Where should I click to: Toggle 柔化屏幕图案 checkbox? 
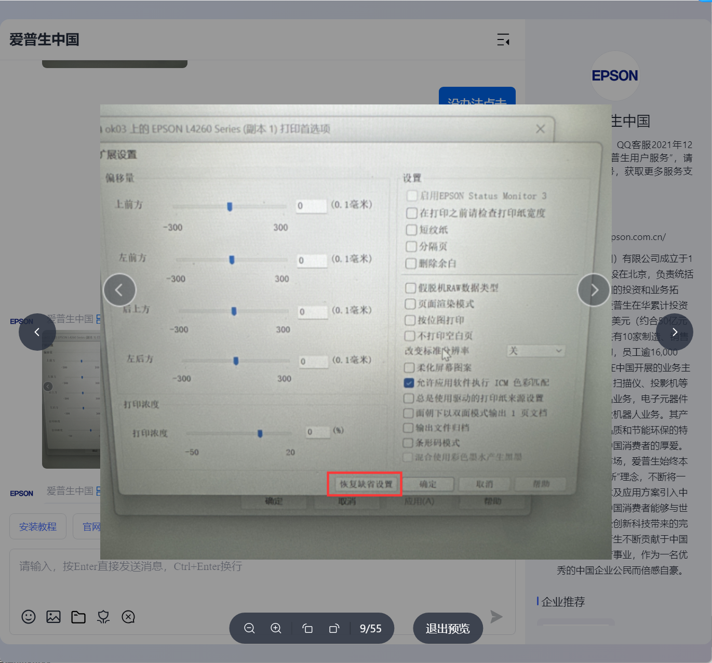(409, 368)
